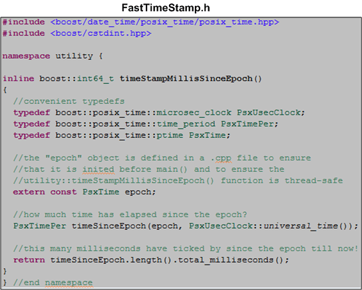
Task: Click the 'extern const PsxTime epoch;' line
Action: tap(85, 192)
